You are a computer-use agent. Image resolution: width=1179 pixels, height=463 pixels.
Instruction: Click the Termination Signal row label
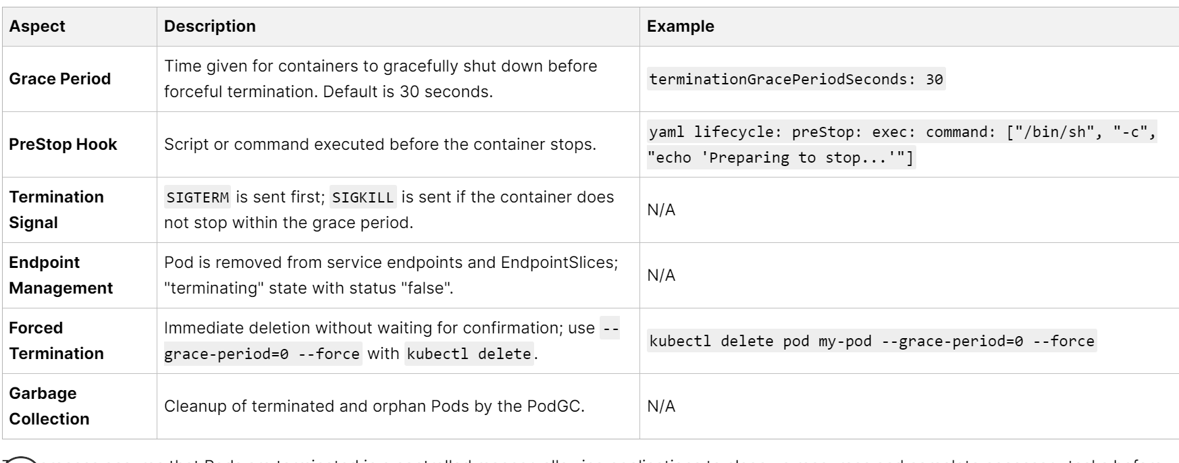56,210
